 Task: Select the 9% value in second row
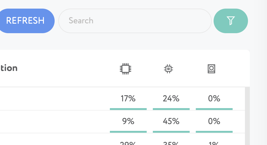[128, 121]
